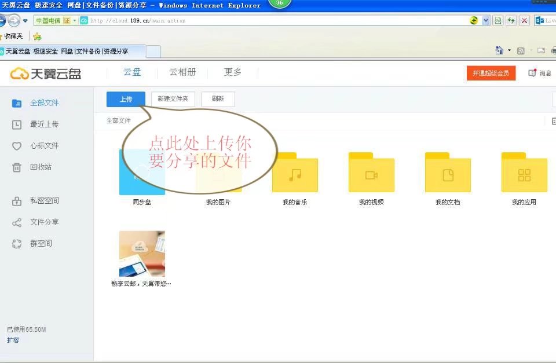Click the 新建文件夹 new folder button
556x363 pixels.
173,99
